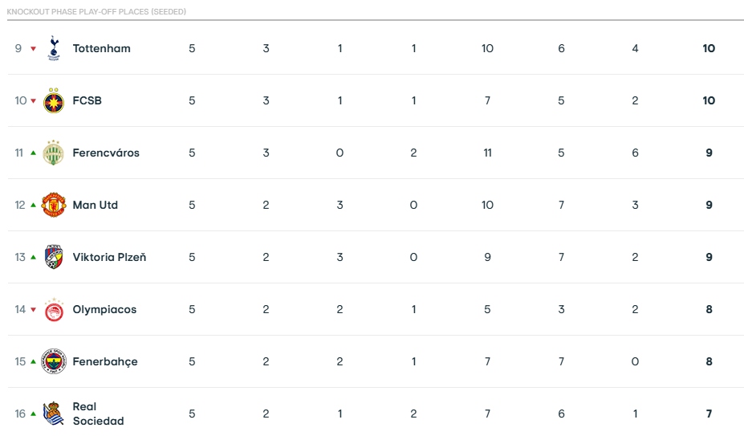Open the FCSB team name link
The width and height of the screenshot is (744, 436).
point(87,100)
